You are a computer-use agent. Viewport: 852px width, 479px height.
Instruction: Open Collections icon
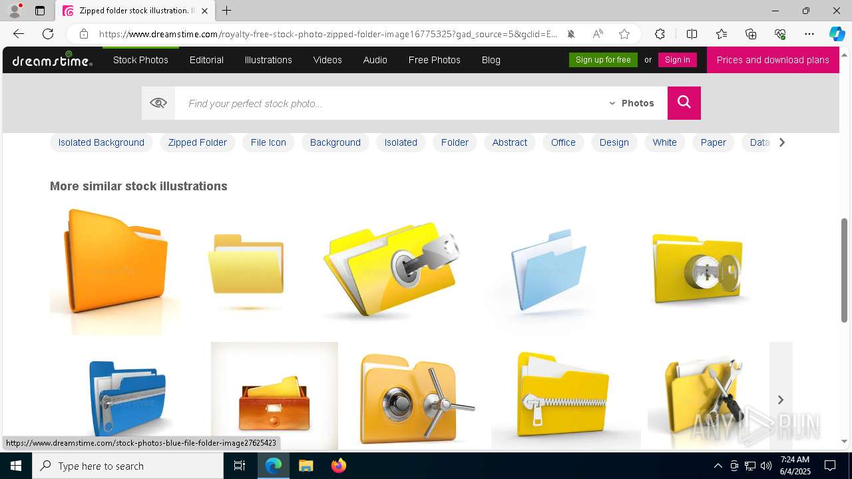click(x=751, y=34)
